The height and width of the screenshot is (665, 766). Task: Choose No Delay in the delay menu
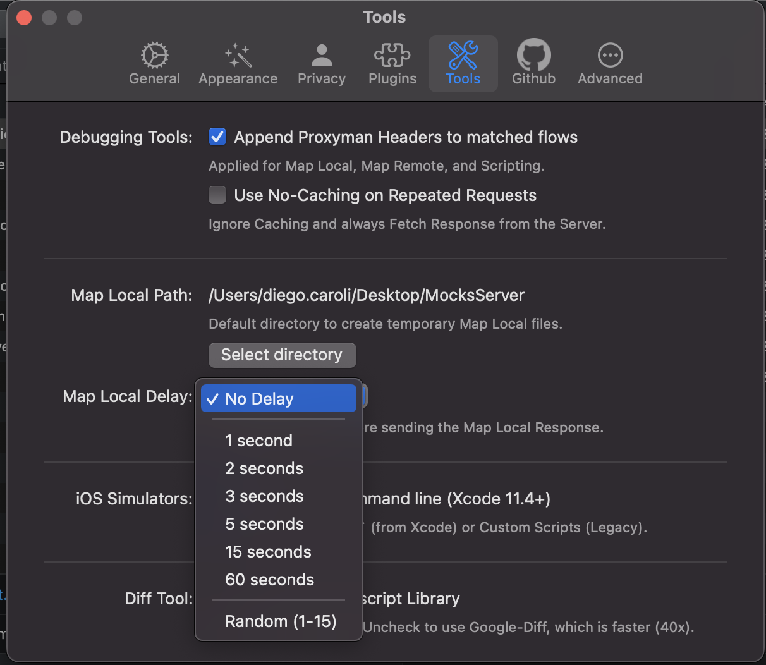279,399
